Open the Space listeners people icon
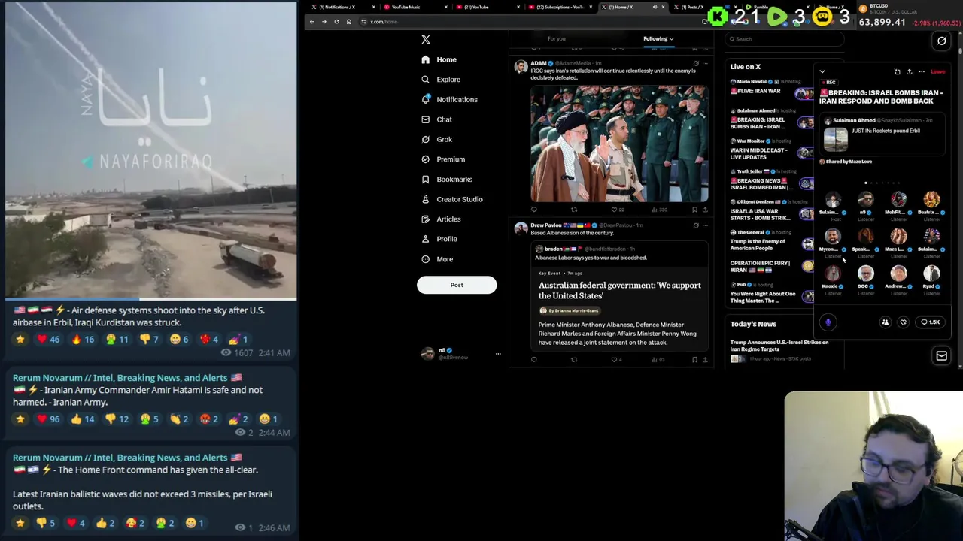This screenshot has height=541, width=963. click(x=886, y=322)
